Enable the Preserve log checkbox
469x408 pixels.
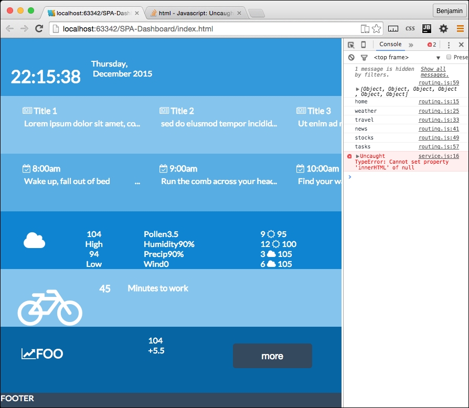[448, 57]
